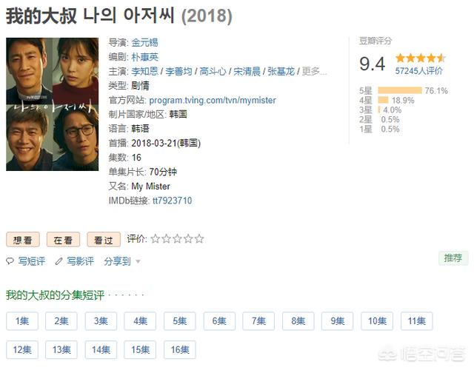Select the 9集 episode tab
Viewport: 474px width, 370px height.
click(x=338, y=321)
